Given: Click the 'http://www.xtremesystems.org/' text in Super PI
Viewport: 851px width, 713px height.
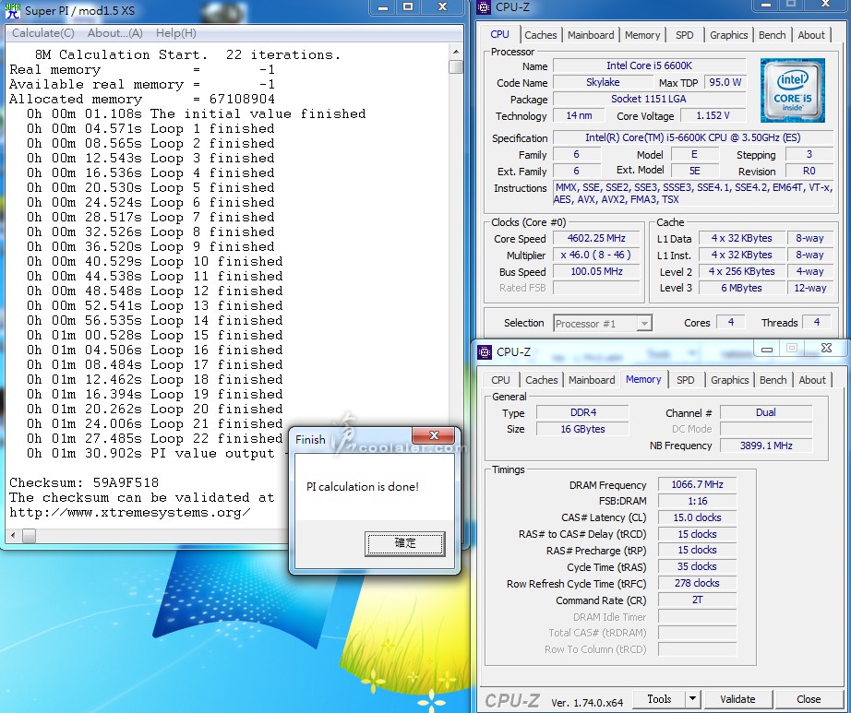Looking at the screenshot, I should [130, 513].
